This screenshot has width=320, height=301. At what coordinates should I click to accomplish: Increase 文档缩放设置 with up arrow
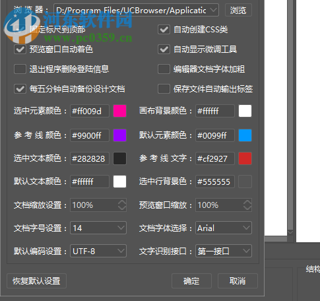(122, 202)
